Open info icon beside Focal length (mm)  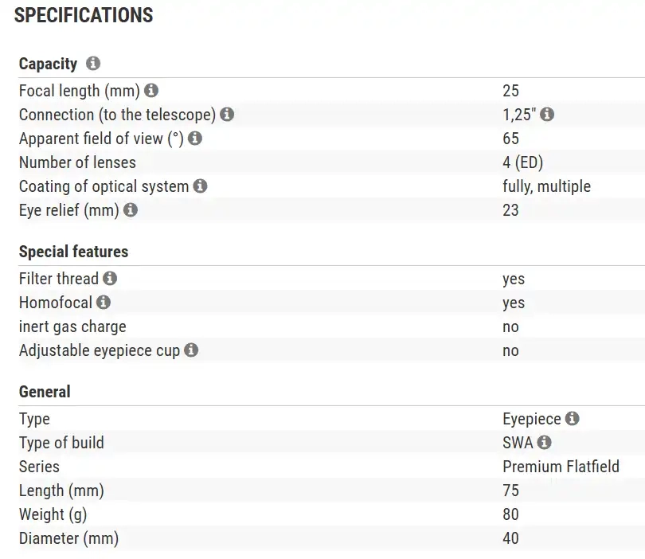point(151,91)
